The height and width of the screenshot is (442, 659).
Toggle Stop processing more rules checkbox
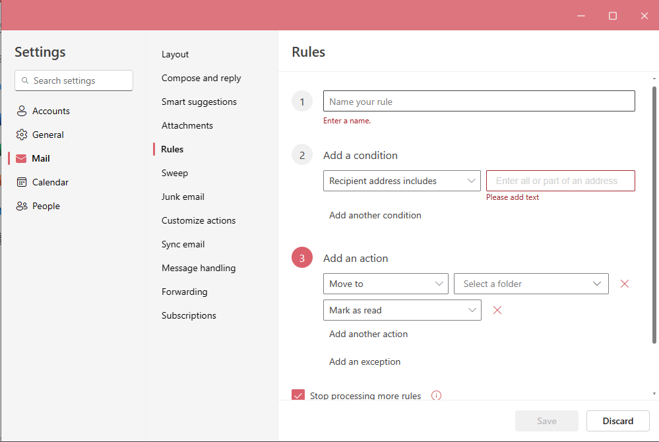tap(298, 395)
